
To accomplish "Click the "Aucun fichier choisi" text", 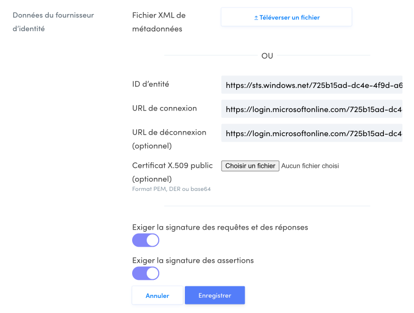I will tap(310, 166).
